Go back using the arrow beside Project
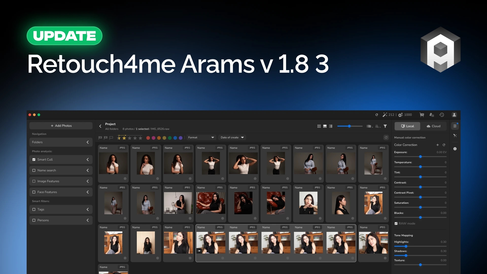The width and height of the screenshot is (487, 274). pos(100,126)
